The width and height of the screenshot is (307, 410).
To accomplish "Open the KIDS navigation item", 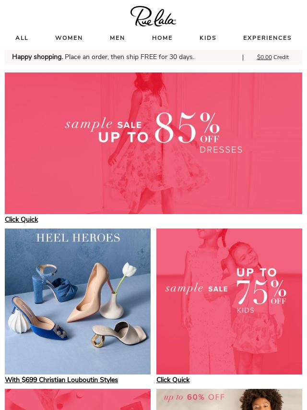I will click(x=208, y=38).
